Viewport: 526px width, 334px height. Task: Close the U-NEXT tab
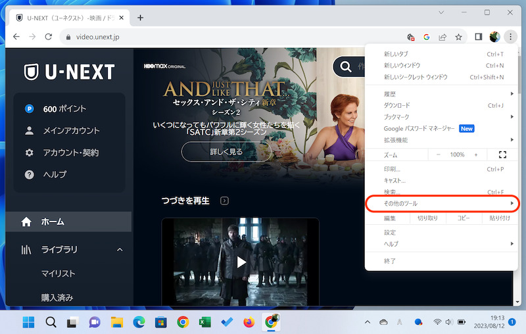coord(122,18)
